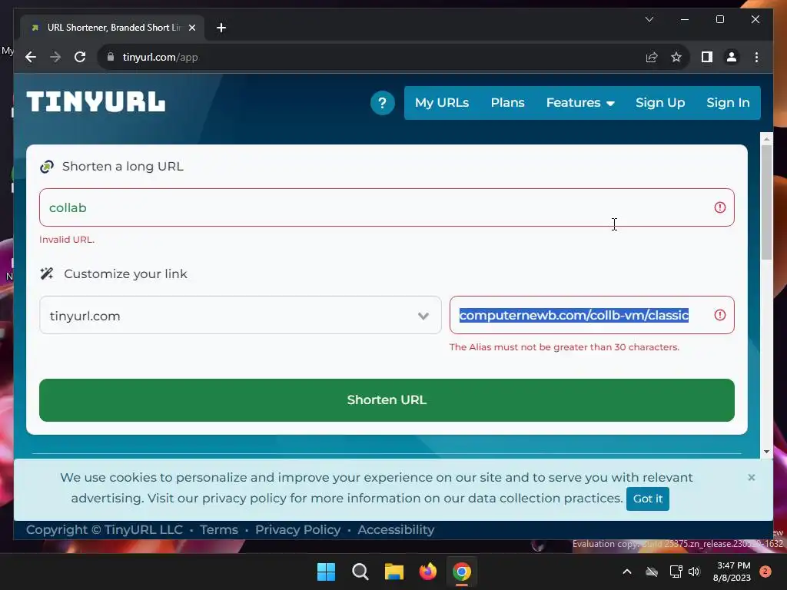This screenshot has height=590, width=787.
Task: Click the OneDrive cloud tray icon
Action: [x=652, y=572]
